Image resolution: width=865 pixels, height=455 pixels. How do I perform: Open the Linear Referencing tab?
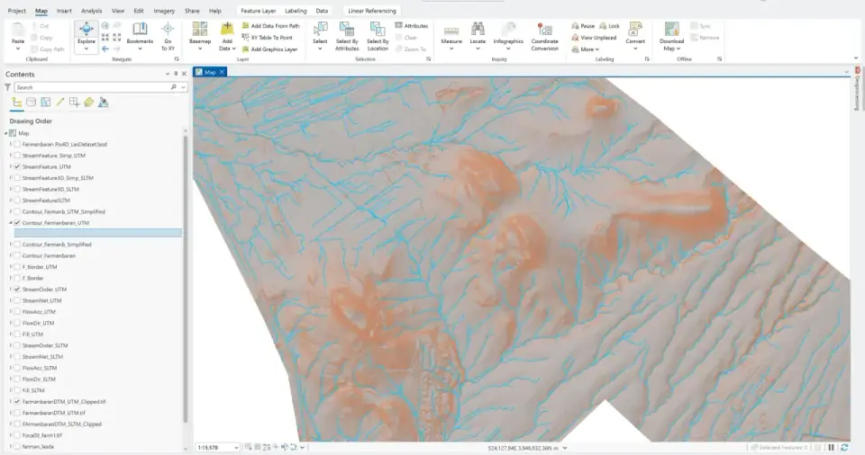pos(372,11)
